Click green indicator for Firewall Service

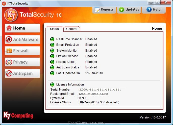(52, 56)
